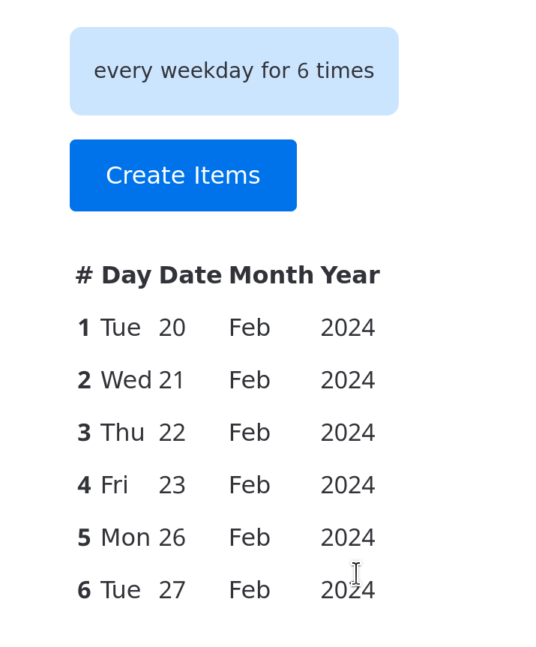
Task: Select the Year column header
Action: pos(349,276)
